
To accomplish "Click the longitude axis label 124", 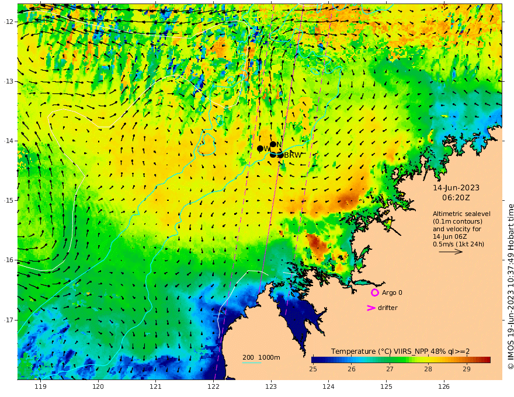I will (x=328, y=386).
